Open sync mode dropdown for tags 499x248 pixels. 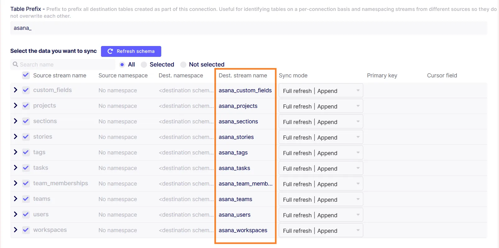[x=321, y=153]
